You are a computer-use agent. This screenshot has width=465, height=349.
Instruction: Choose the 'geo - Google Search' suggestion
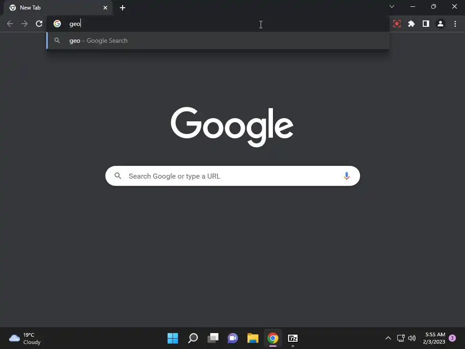click(218, 40)
